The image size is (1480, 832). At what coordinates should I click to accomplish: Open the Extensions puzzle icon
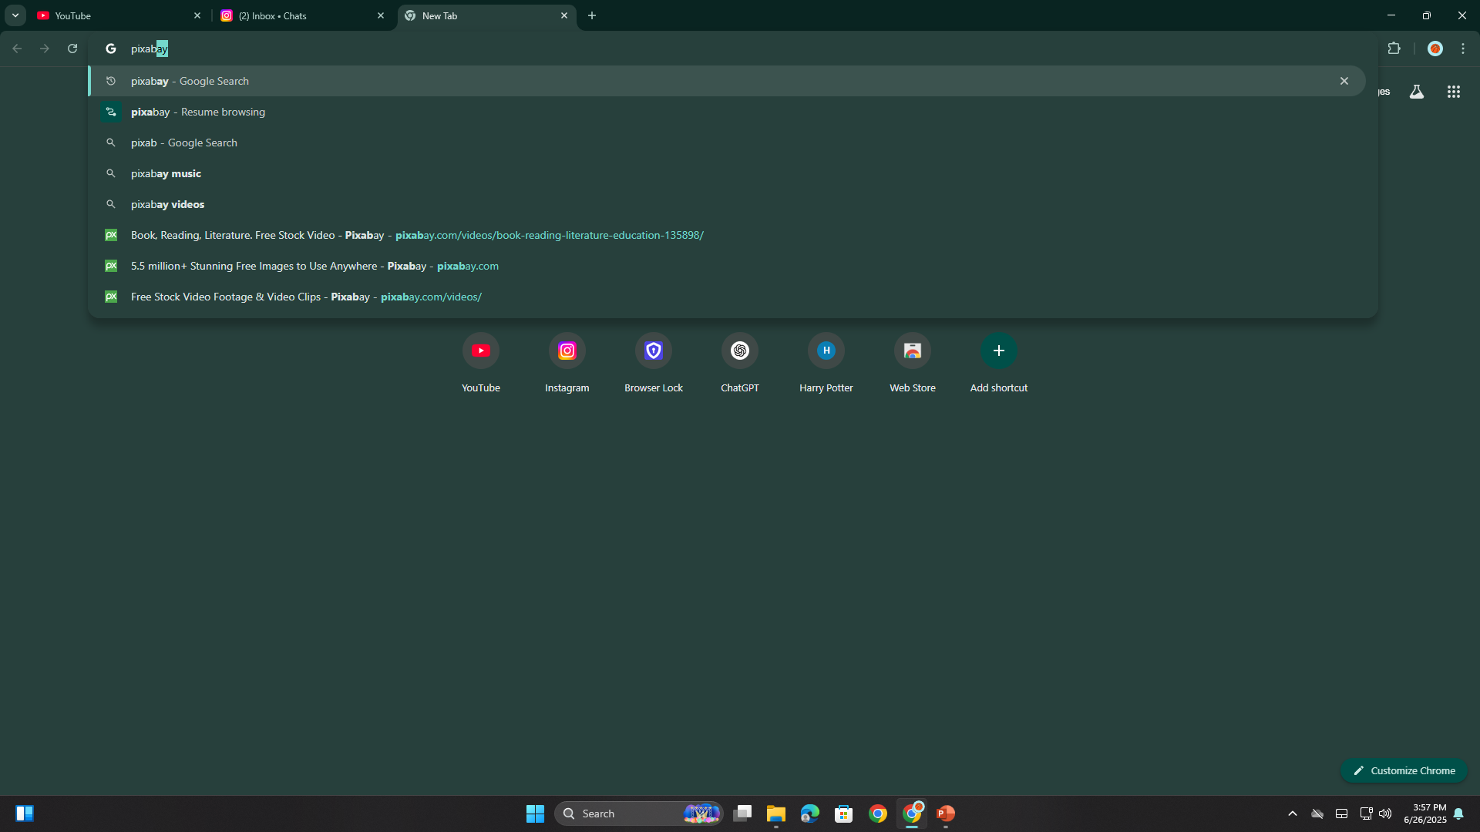click(1394, 49)
